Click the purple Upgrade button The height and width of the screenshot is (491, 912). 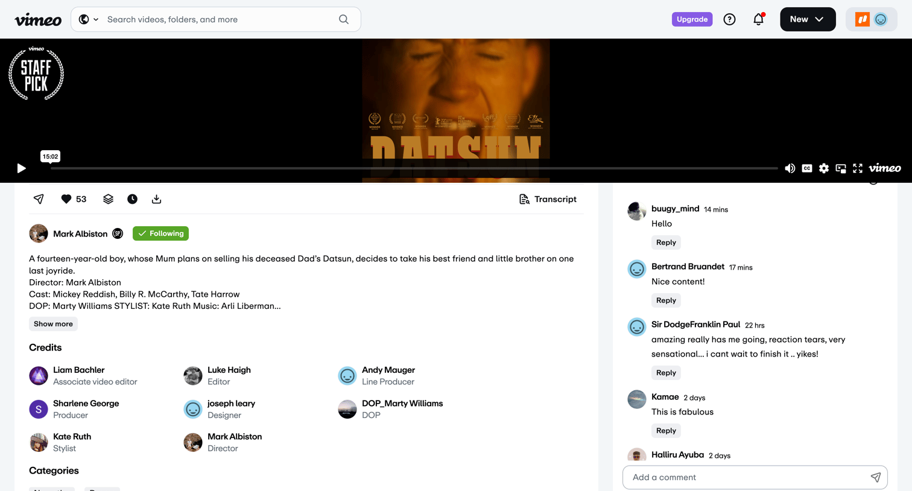pyautogui.click(x=692, y=19)
